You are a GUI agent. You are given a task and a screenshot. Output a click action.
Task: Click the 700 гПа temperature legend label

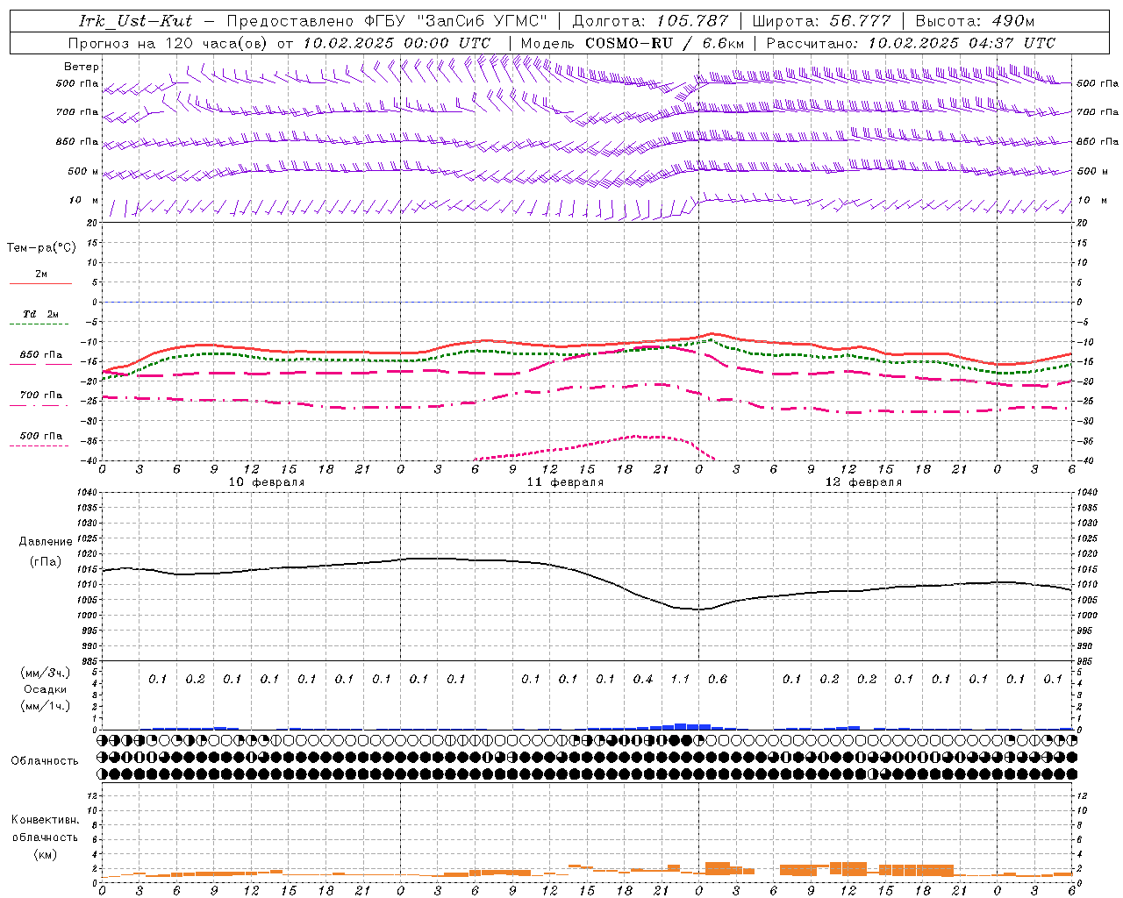[41, 396]
